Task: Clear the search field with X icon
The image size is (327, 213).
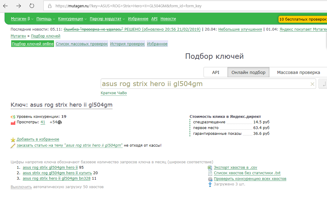Action: tap(312, 84)
